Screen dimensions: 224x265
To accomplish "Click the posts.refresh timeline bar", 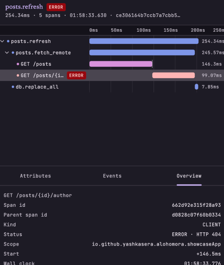I will point(144,41).
